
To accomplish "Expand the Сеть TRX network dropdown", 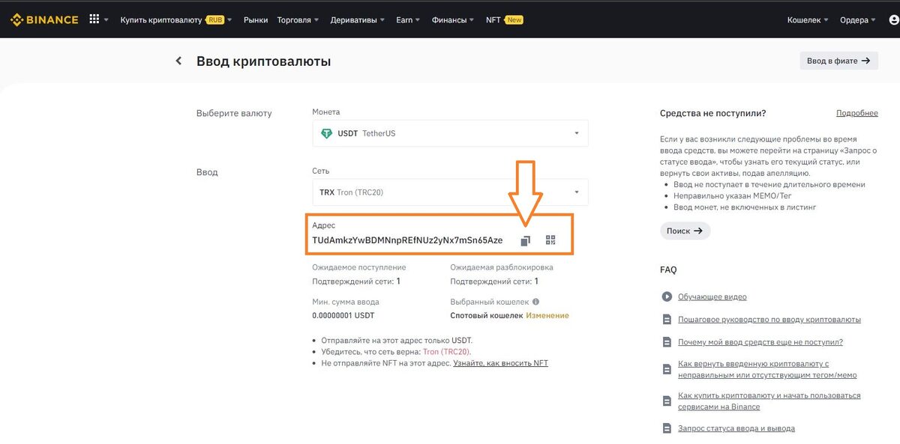I will (x=450, y=192).
